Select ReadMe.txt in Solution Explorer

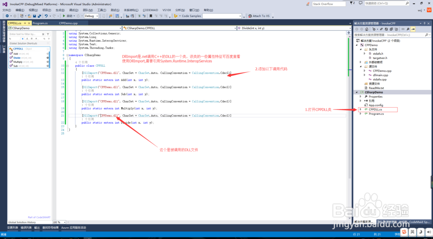(x=376, y=88)
